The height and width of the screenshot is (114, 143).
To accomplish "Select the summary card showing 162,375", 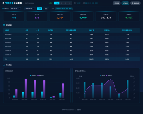I will click(106, 16).
